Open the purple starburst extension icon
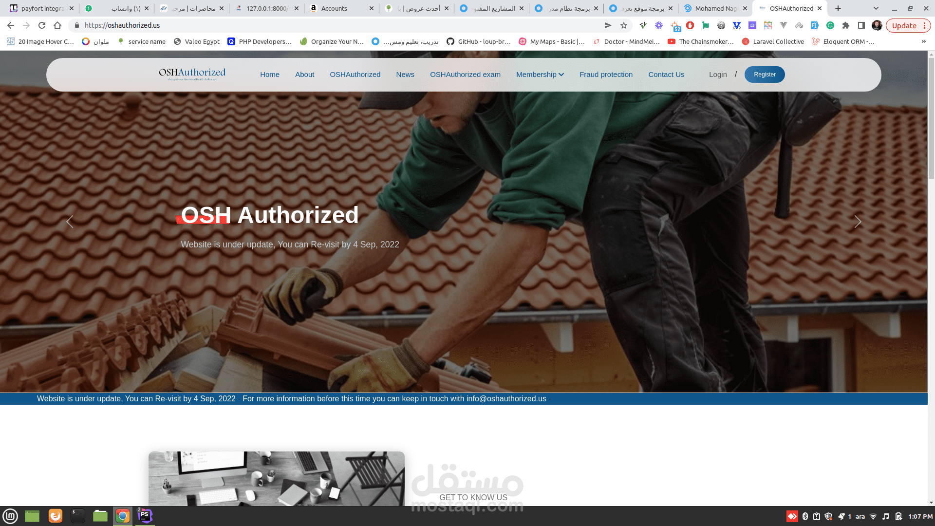This screenshot has height=526, width=935. click(659, 25)
